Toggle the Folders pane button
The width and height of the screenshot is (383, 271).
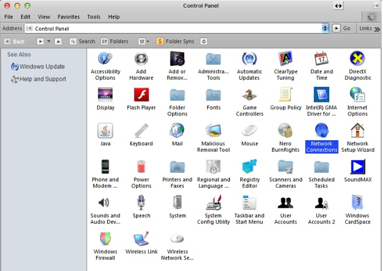pyautogui.click(x=114, y=41)
